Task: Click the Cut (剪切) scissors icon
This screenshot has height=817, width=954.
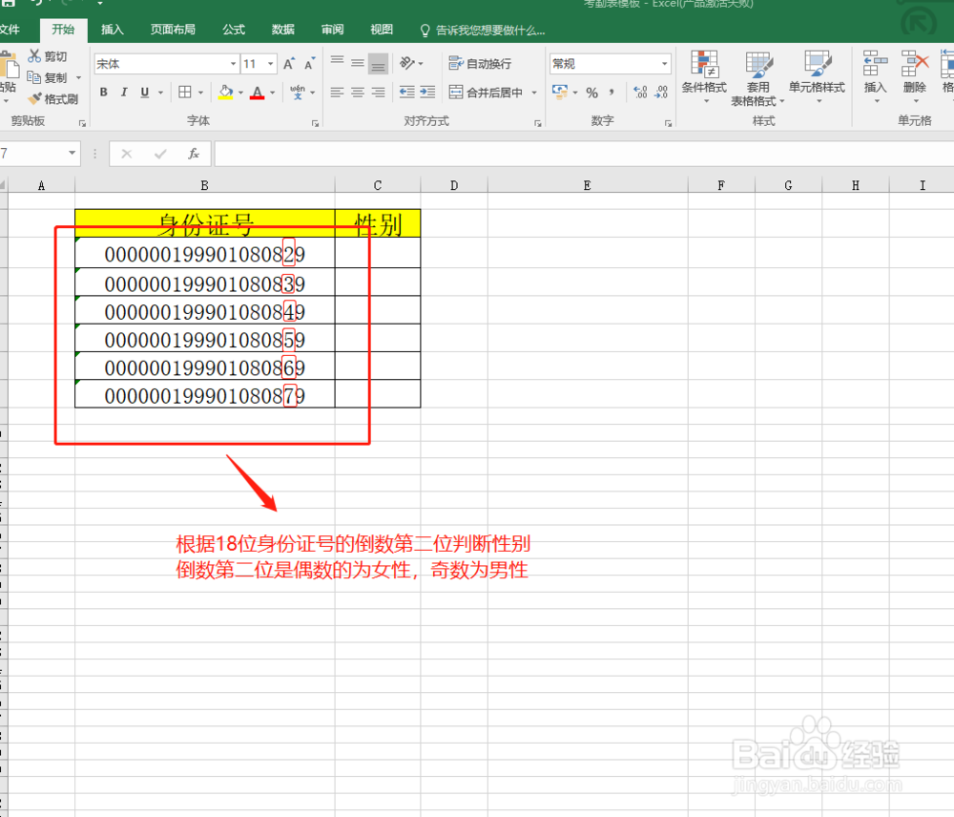Action: pyautogui.click(x=34, y=56)
